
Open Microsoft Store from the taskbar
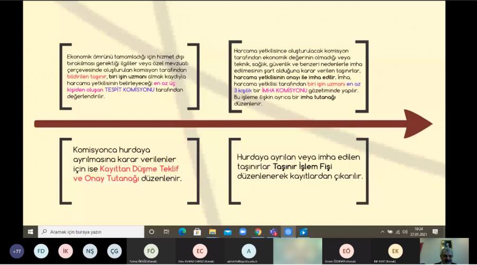click(197, 232)
